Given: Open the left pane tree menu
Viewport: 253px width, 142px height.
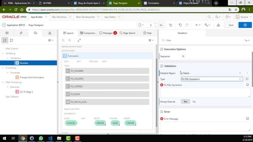Looking at the screenshot, I should point(51,40).
